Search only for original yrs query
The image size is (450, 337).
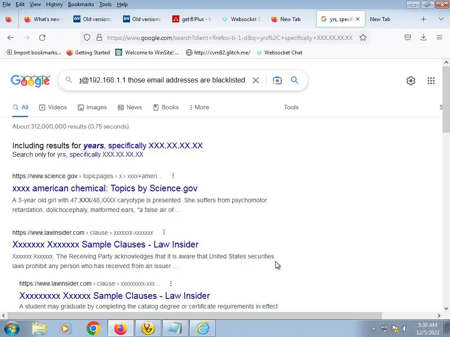pos(100,154)
